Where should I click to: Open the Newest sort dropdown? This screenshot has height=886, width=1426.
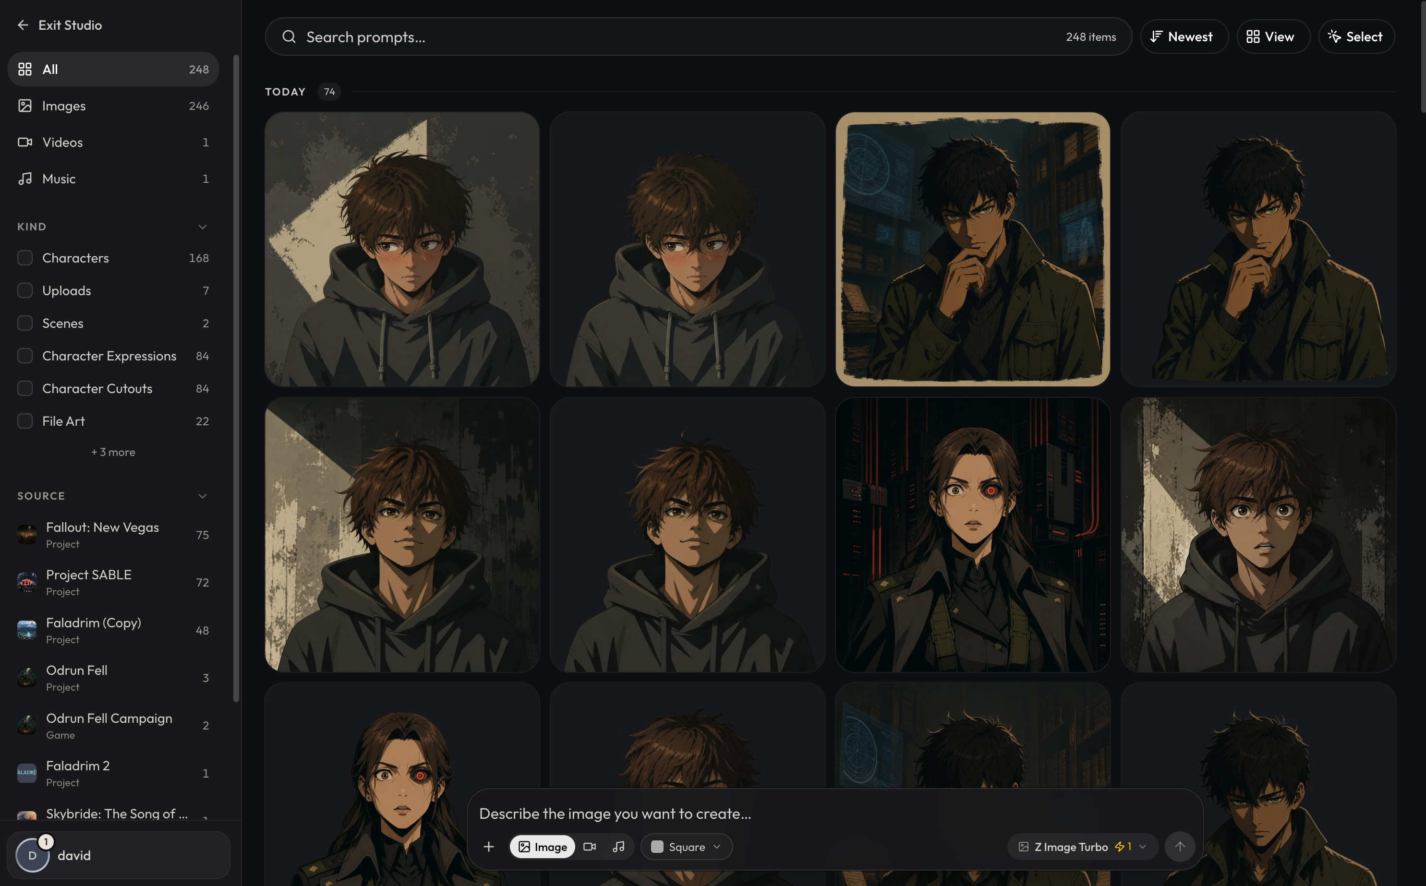(x=1184, y=36)
